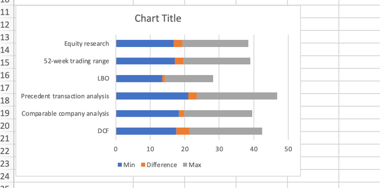Click the value 0 on horizontal axis

116,148
